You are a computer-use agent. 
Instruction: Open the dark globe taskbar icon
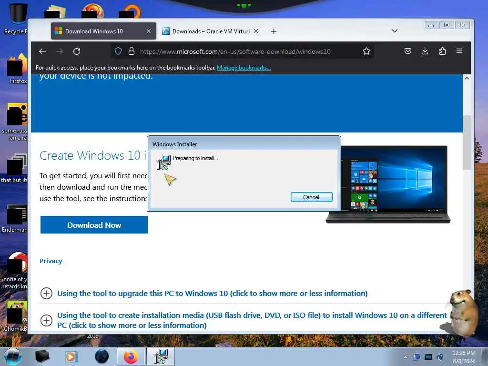102,356
